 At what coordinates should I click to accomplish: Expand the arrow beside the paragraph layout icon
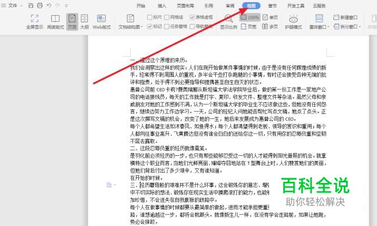click(x=115, y=185)
